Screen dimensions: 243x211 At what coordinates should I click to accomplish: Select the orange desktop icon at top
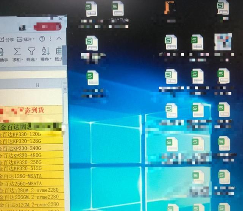point(170,8)
